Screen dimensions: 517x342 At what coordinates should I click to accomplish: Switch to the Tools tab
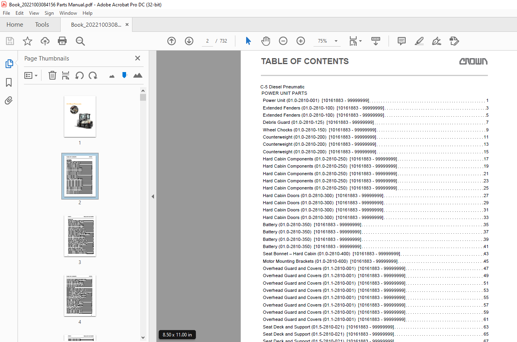tap(42, 24)
